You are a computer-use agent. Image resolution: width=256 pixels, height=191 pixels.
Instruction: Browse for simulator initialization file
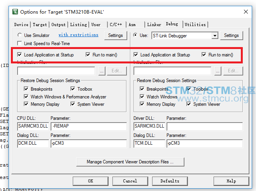102,71
